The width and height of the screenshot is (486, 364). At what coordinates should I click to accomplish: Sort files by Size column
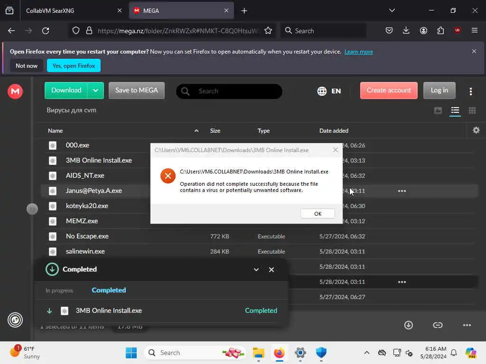tap(215, 131)
